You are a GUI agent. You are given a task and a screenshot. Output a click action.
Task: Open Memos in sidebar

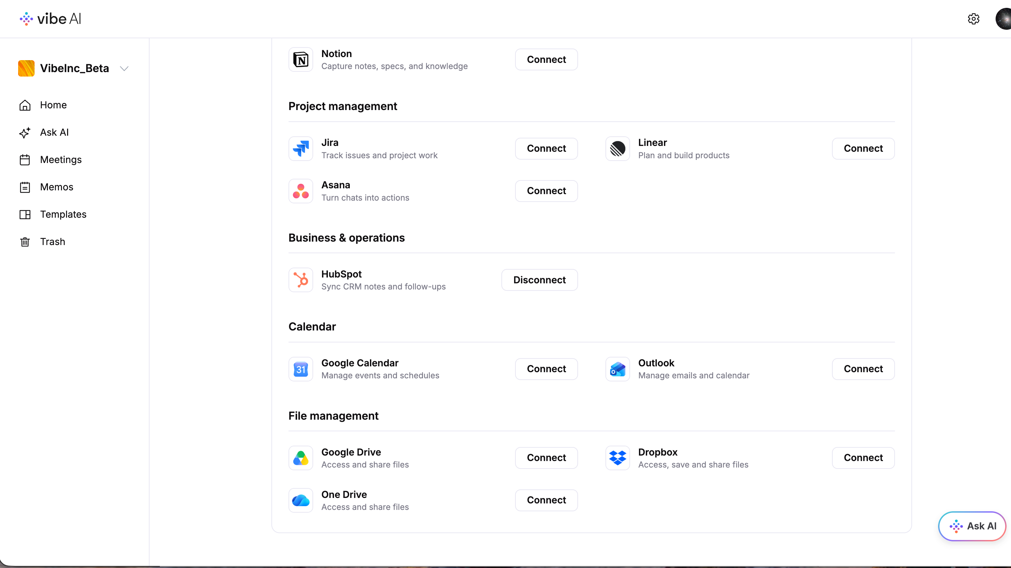point(46,187)
